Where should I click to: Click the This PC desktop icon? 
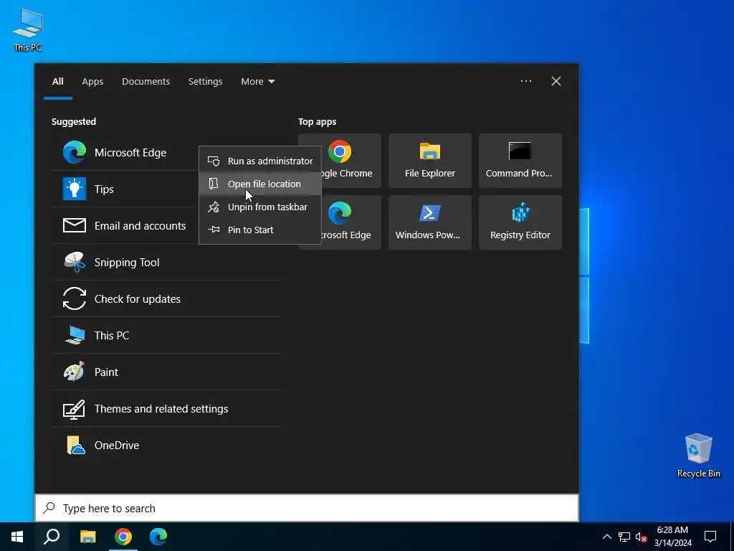(28, 30)
